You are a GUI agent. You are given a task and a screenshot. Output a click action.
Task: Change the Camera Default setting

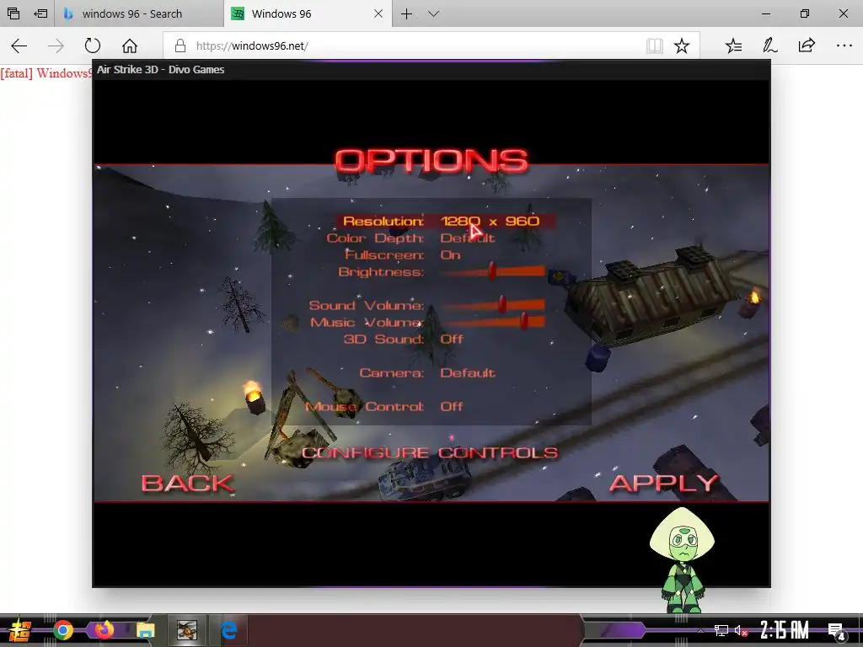click(467, 373)
